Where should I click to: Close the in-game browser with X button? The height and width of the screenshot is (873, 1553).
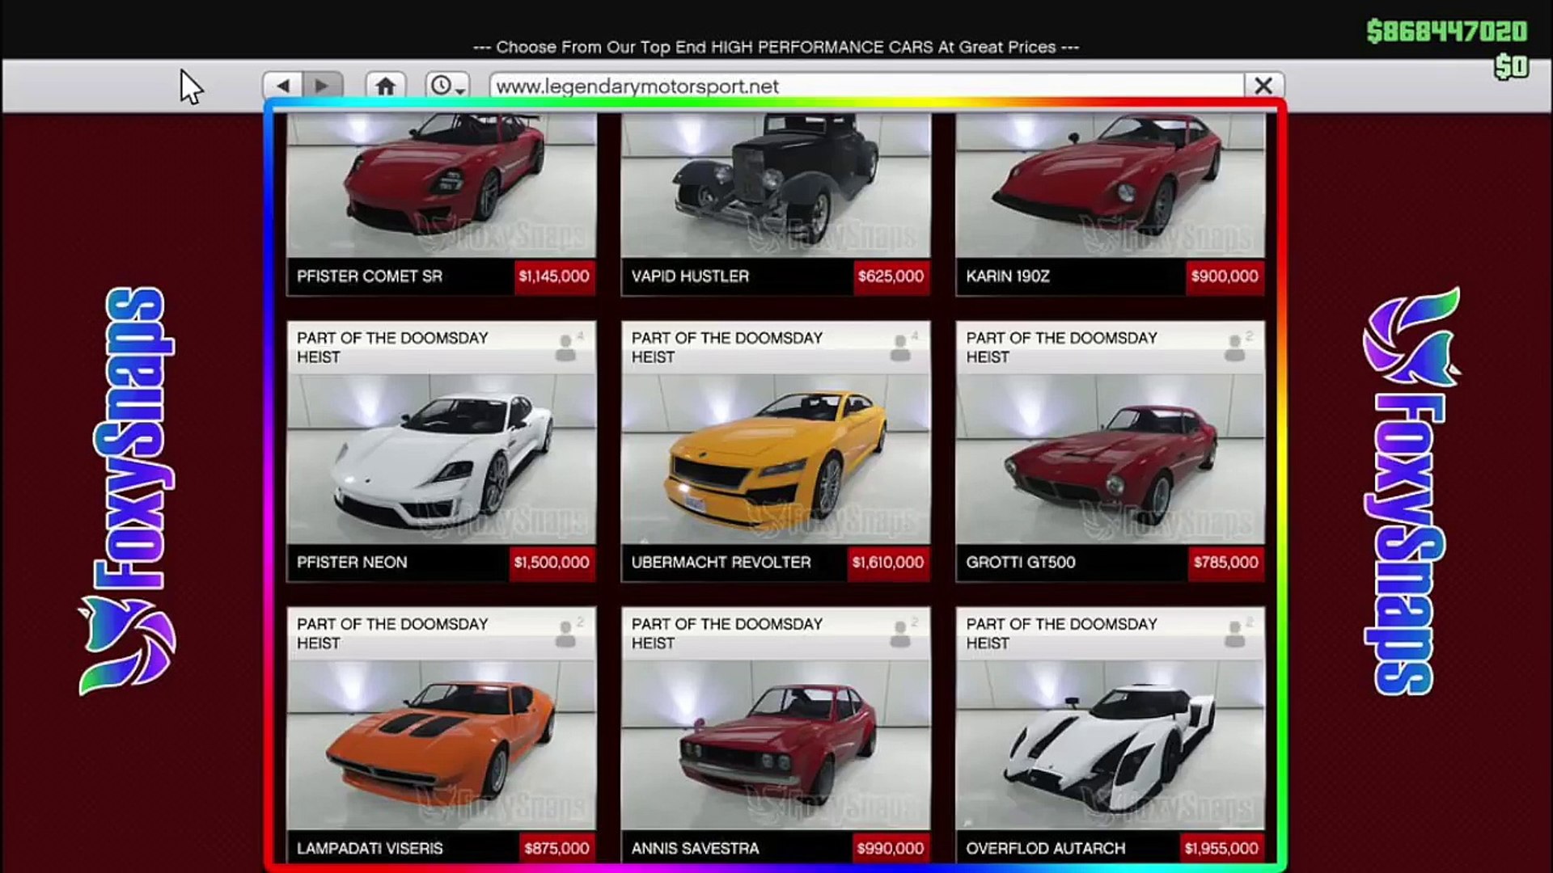click(x=1263, y=86)
